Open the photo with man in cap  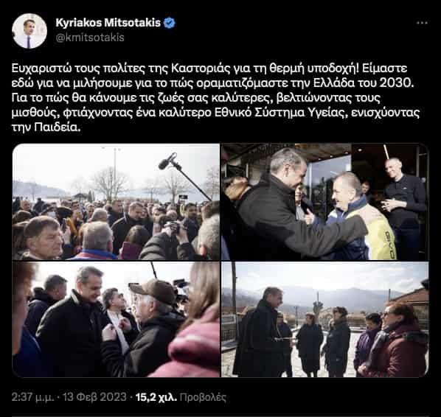[116, 320]
